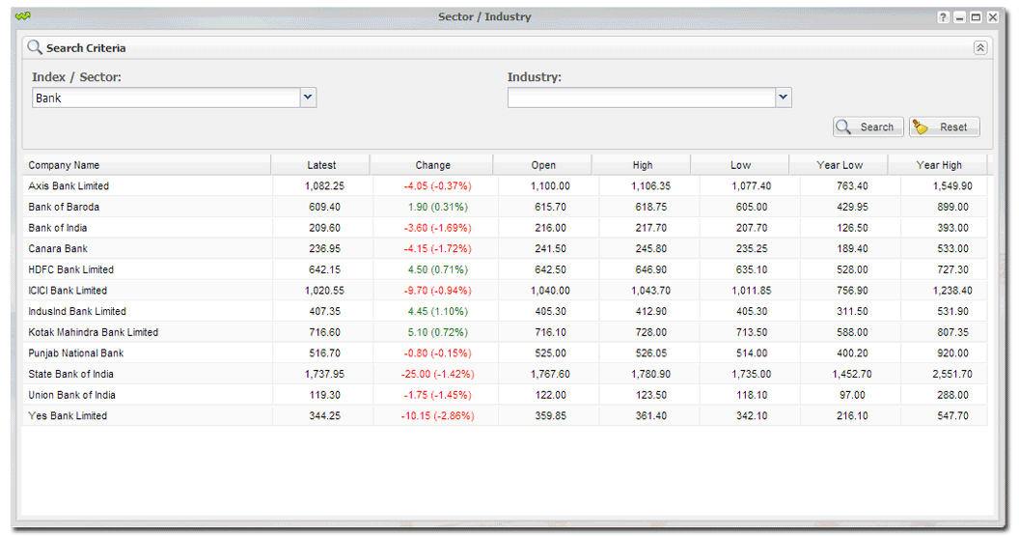Select Canara Bank company name
1019x536 pixels.
coord(58,248)
